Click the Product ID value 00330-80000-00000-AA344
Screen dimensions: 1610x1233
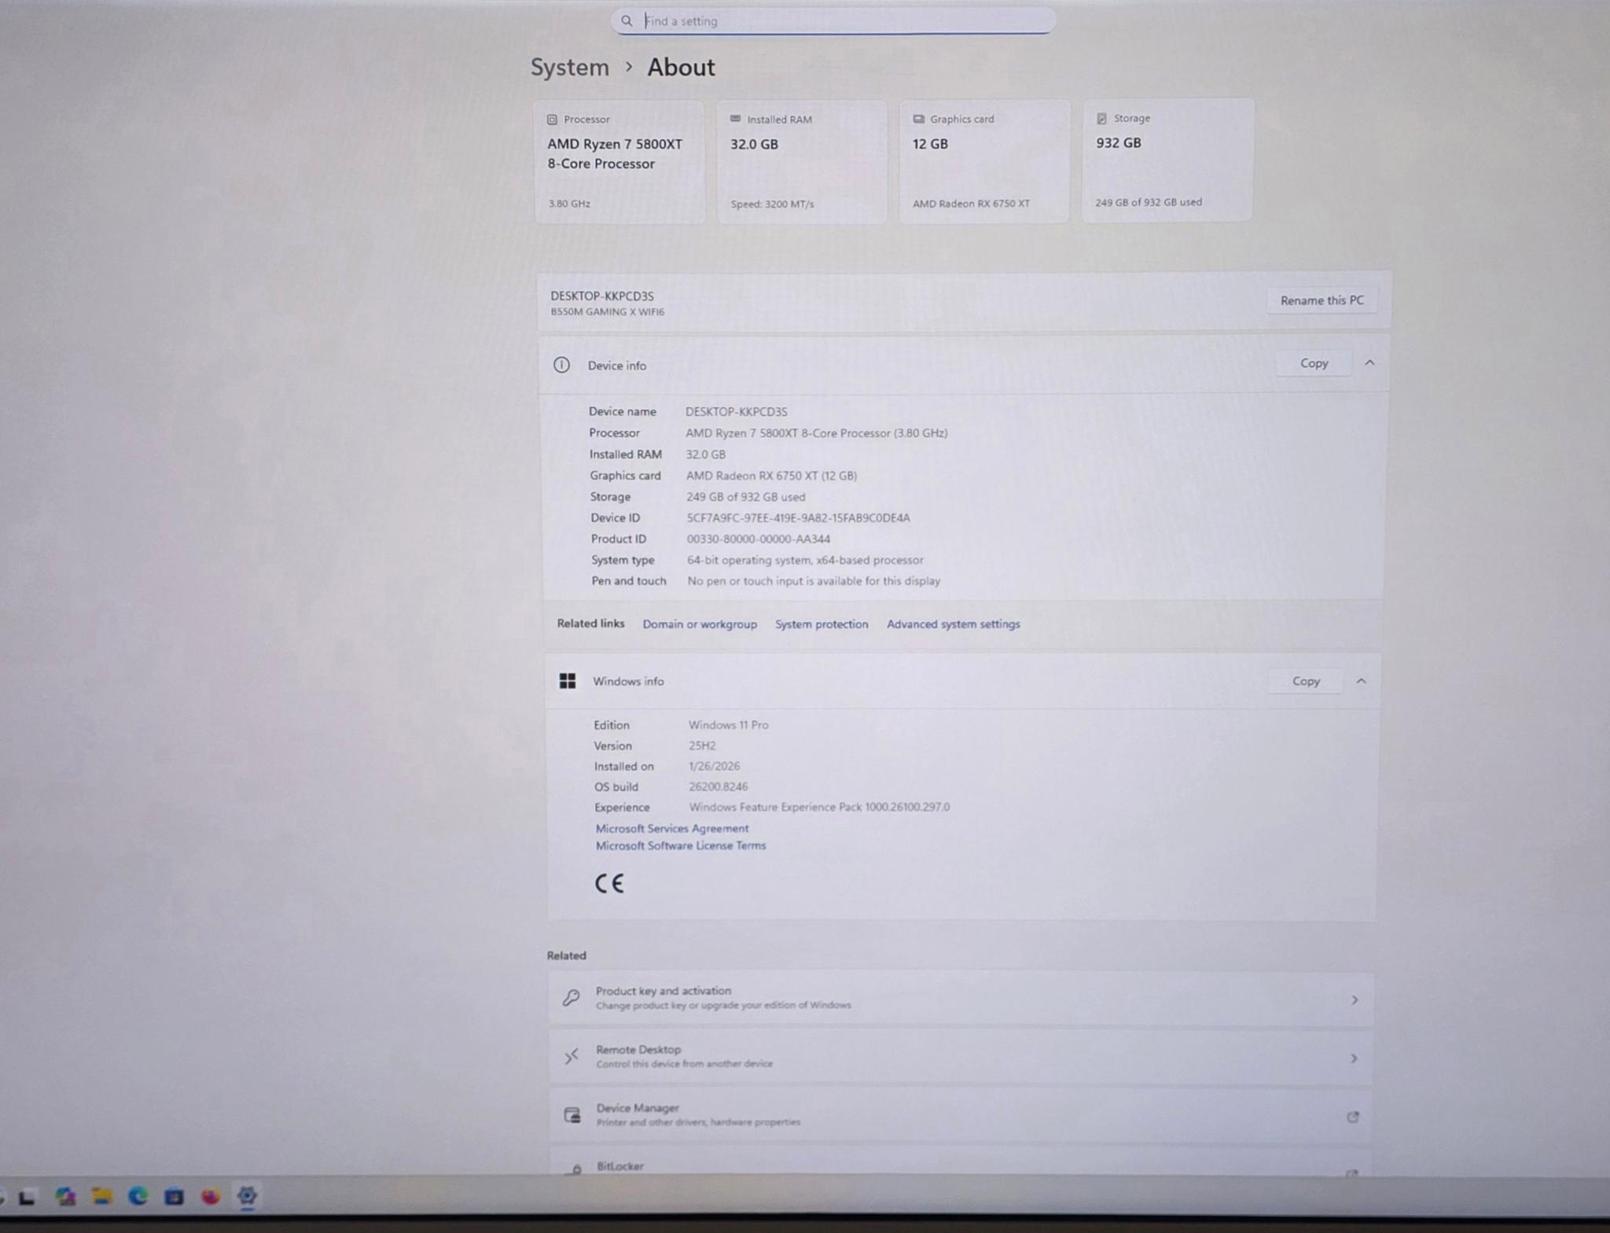759,539
